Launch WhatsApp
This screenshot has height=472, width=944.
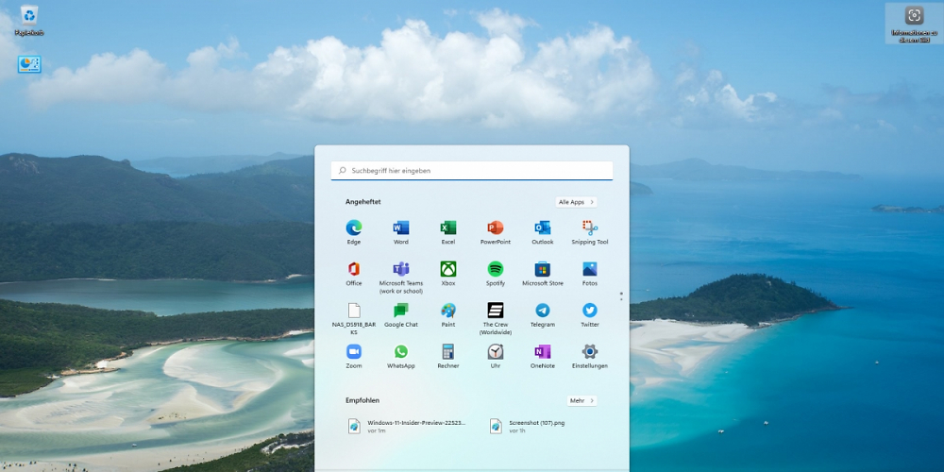click(x=401, y=356)
